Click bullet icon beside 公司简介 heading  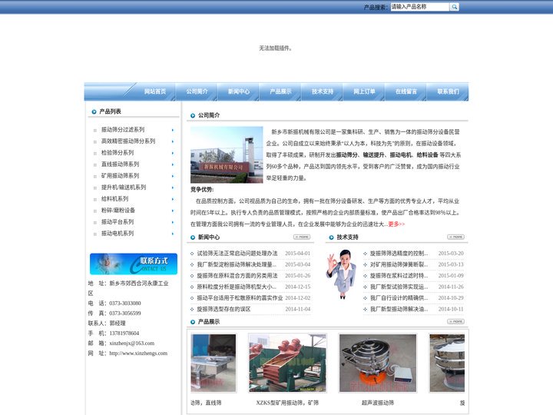193,116
